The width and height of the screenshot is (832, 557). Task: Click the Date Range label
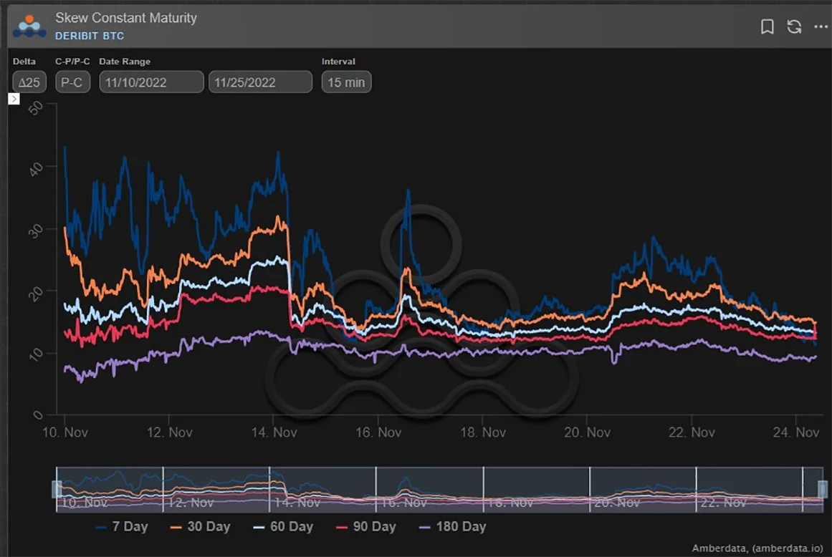(x=125, y=62)
